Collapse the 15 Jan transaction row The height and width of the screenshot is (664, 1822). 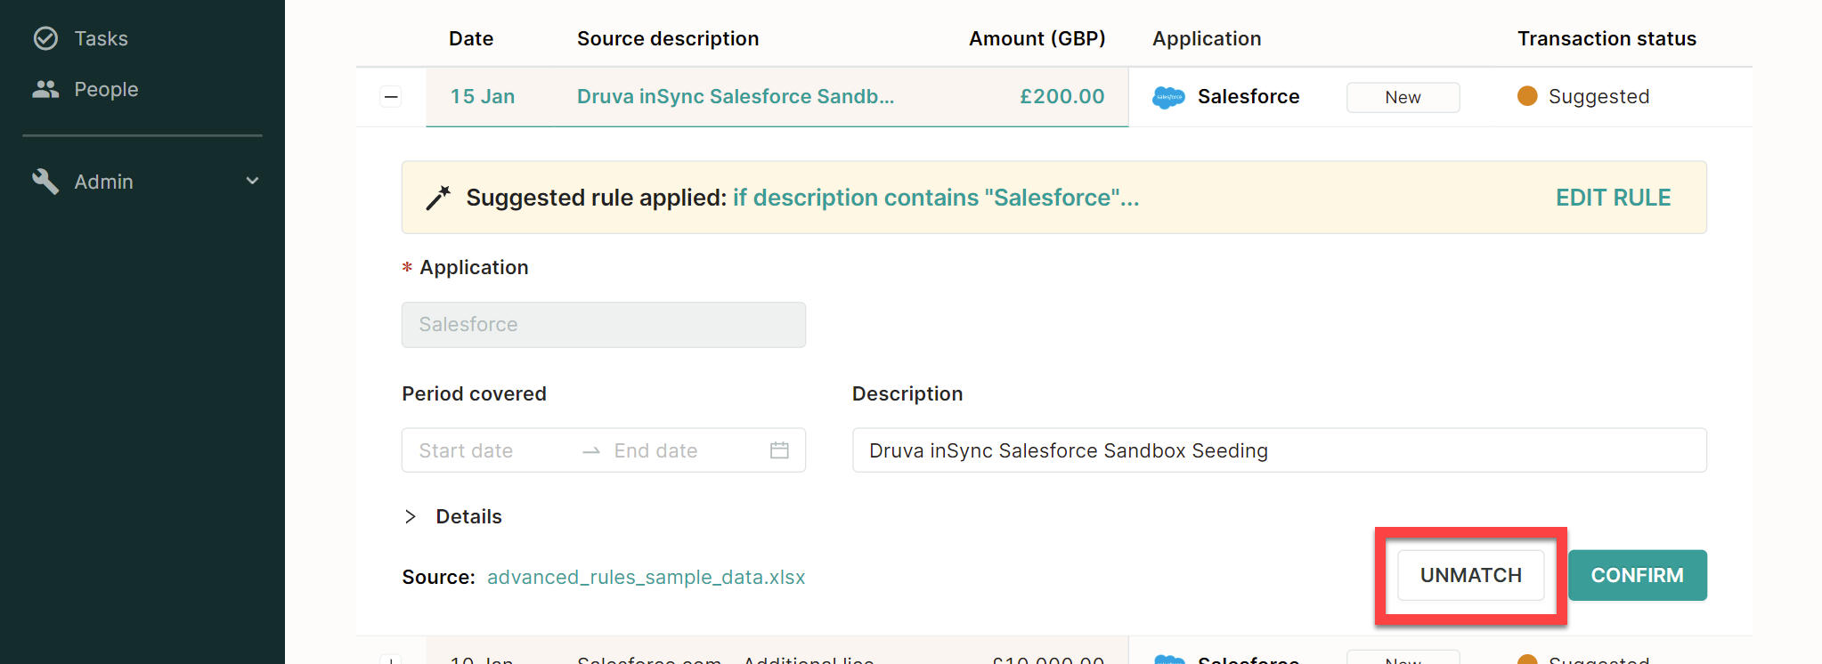click(x=391, y=96)
